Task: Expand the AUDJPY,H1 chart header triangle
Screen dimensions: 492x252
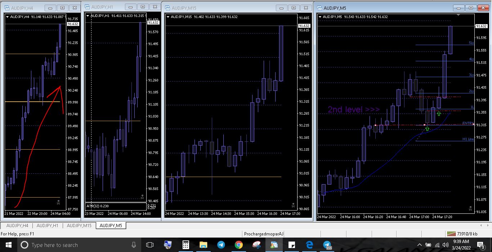Action: (88, 16)
